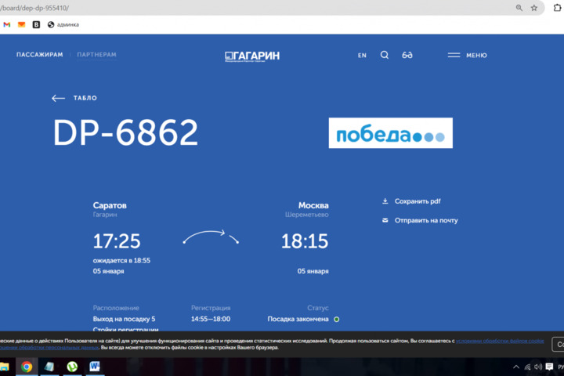
Task: Select the ПАРТНЕРАМ tab
Action: (96, 55)
